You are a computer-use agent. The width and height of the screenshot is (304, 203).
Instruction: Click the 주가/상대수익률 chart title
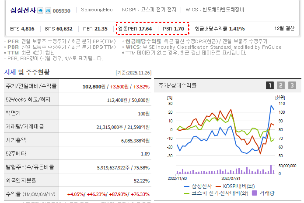tap(178, 85)
